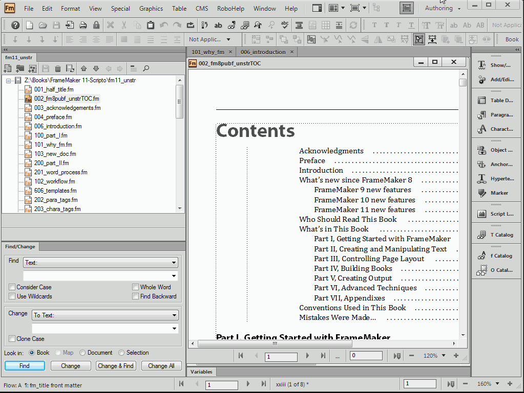
Task: Enable the Find Backward checkbox
Action: point(135,296)
